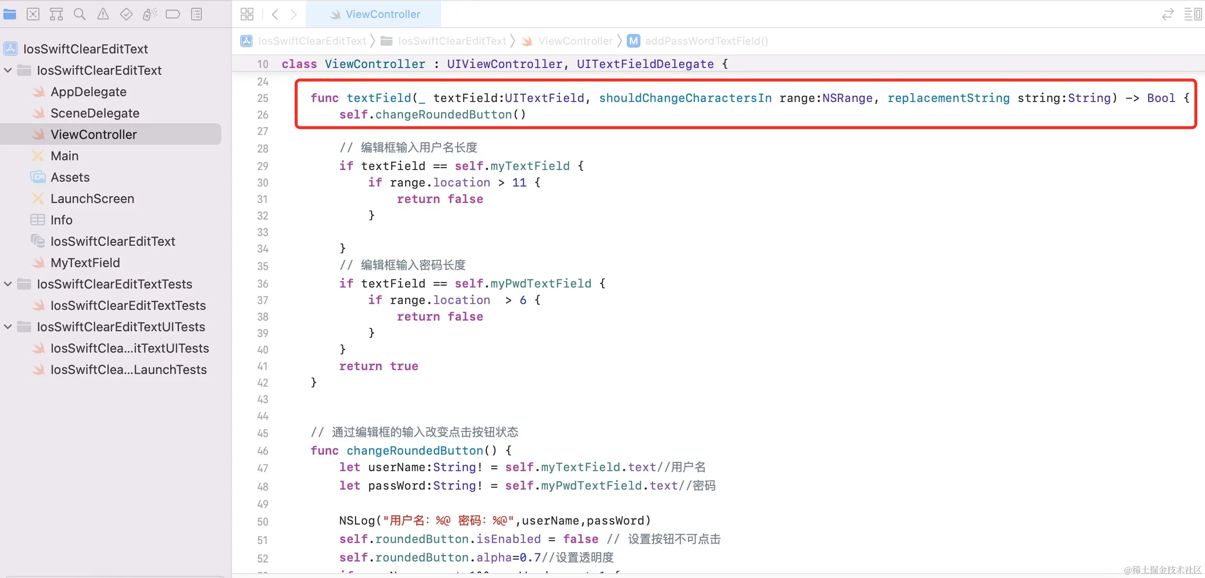Click the swap editor arrows icon
Screen dimensions: 1205x578
(x=1168, y=14)
